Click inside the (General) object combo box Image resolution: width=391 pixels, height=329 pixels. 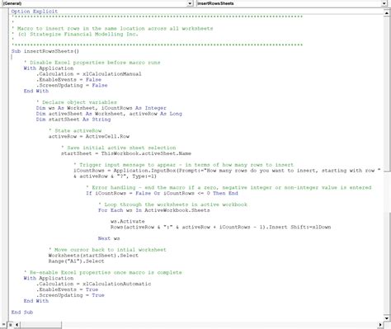(94, 3)
